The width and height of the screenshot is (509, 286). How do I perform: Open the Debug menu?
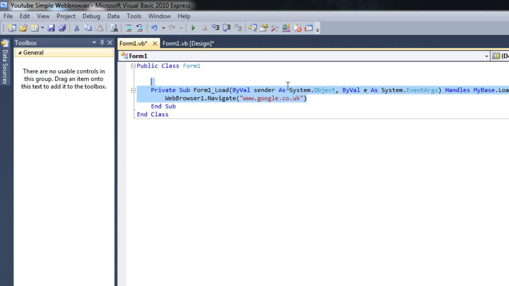click(91, 16)
